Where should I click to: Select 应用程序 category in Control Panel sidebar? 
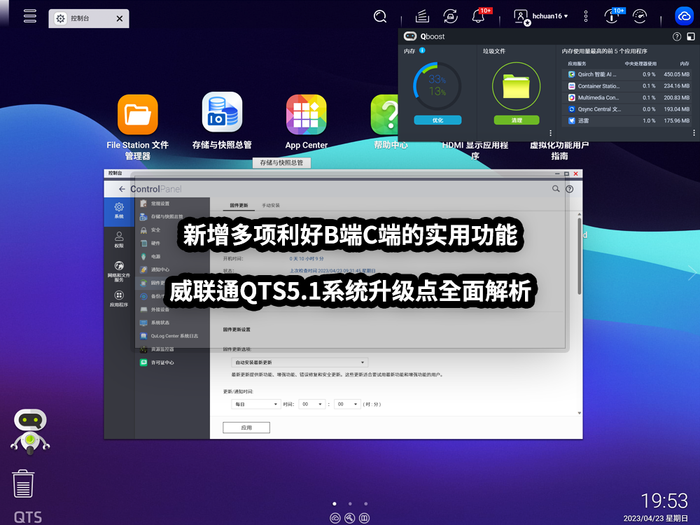119,299
